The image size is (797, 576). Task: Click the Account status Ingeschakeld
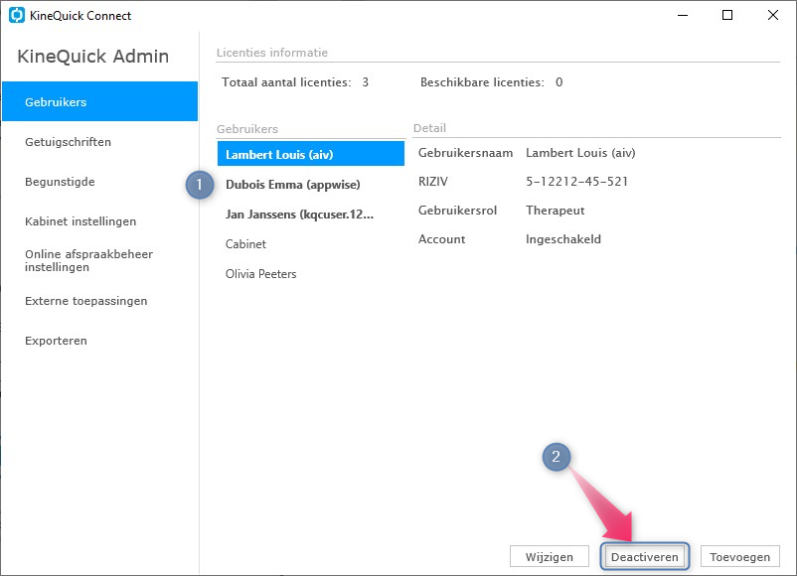point(563,239)
